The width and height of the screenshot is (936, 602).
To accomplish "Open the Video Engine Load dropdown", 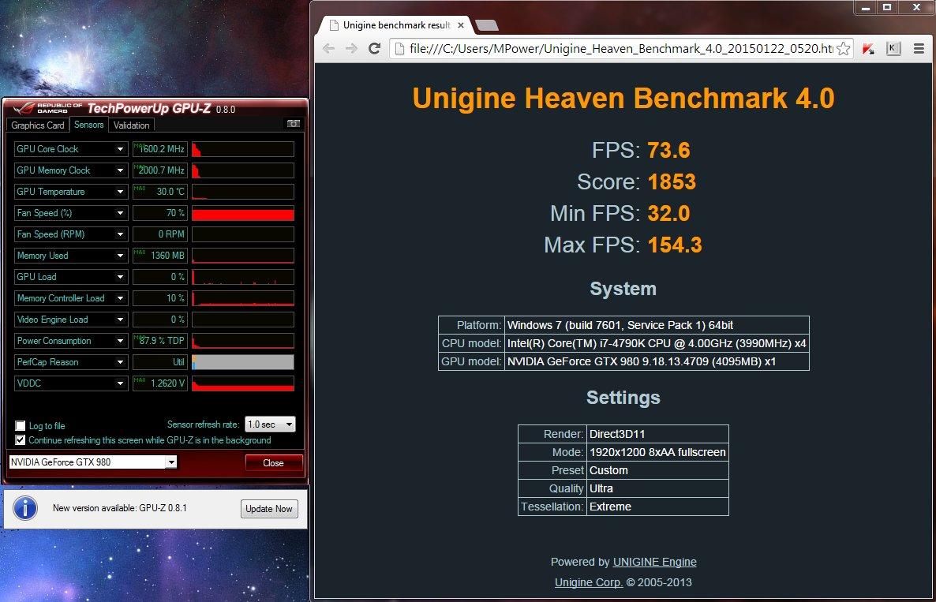I will [120, 320].
